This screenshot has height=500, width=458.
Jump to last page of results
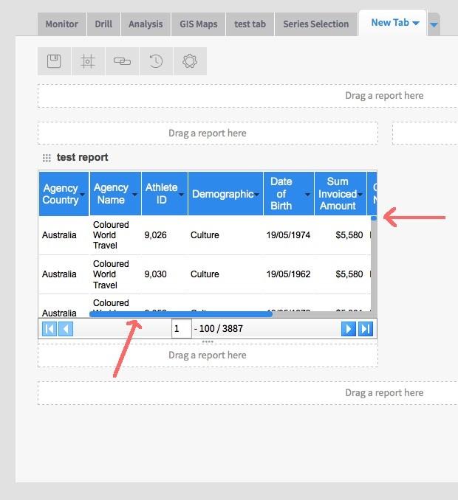[x=365, y=329]
